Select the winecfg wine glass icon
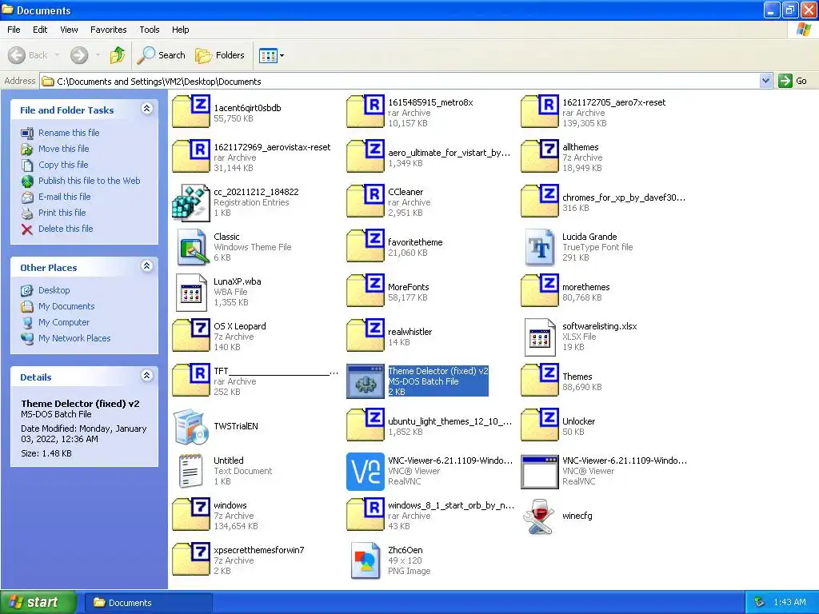 538,516
